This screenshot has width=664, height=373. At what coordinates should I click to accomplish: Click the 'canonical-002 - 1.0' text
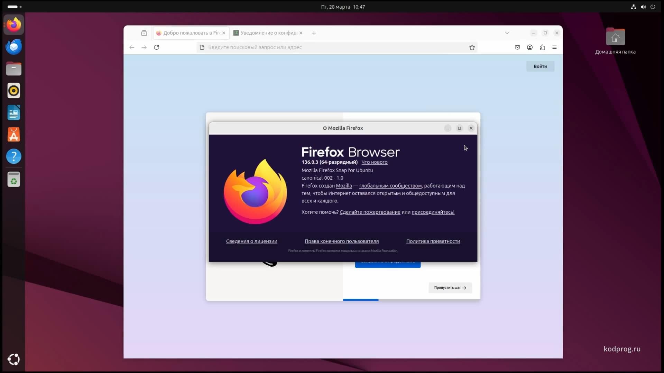(x=322, y=178)
